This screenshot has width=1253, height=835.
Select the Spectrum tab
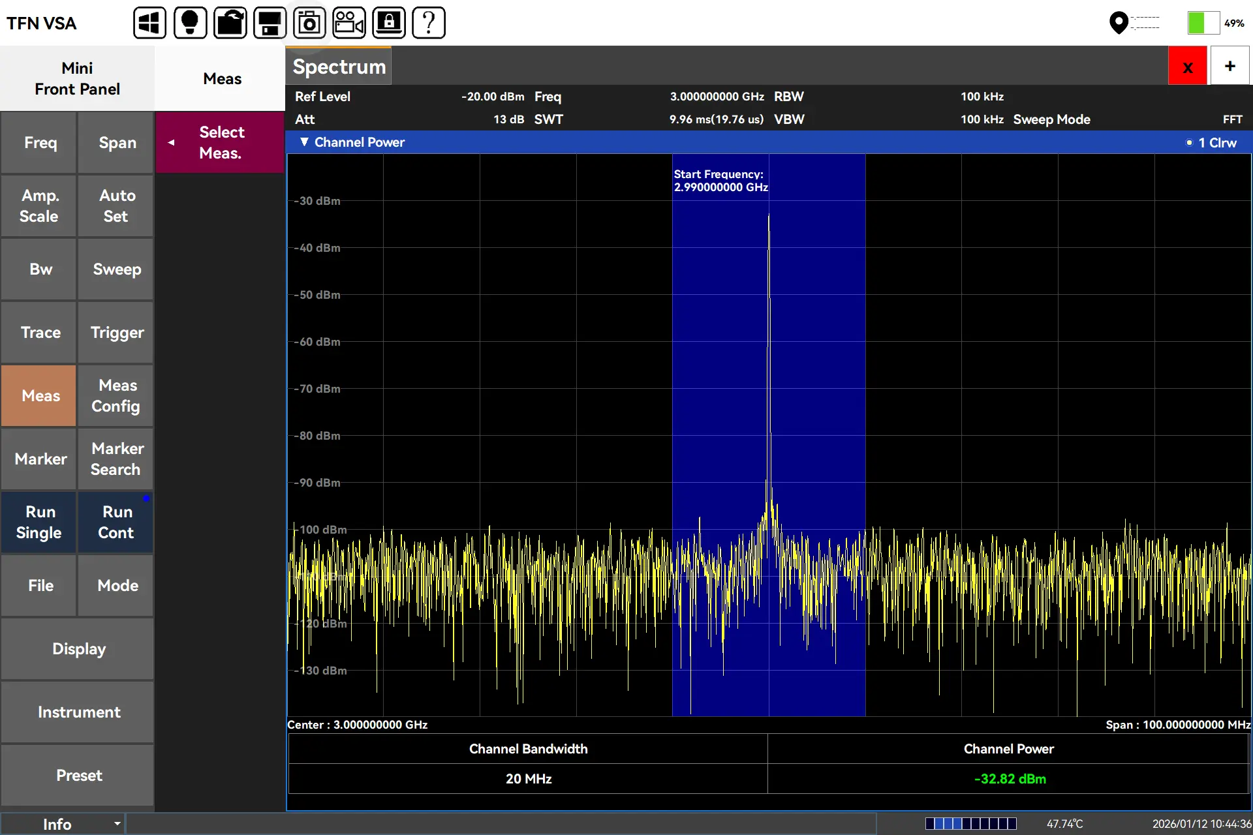click(x=339, y=66)
